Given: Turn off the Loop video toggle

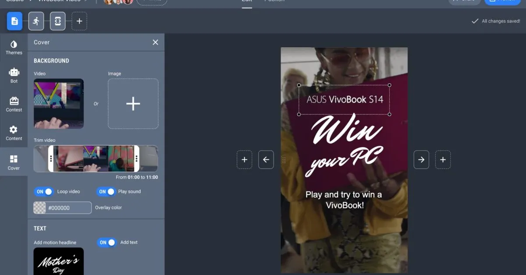Looking at the screenshot, I should (x=44, y=192).
